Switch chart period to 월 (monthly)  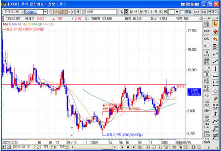click(x=131, y=12)
